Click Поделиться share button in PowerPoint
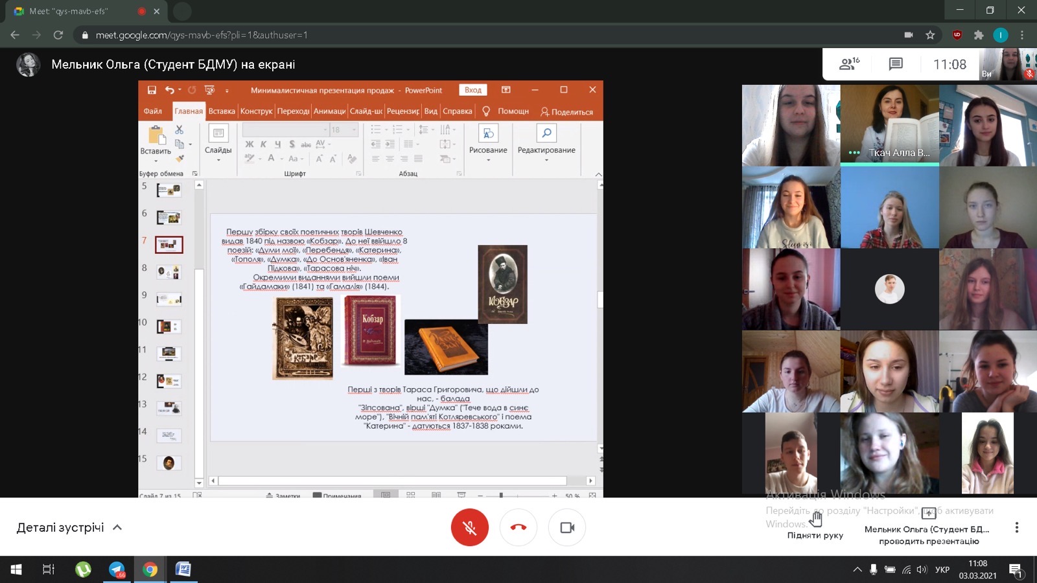 pyautogui.click(x=567, y=111)
